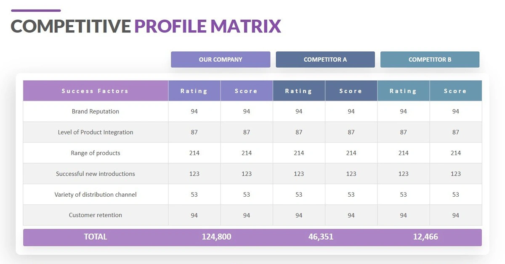The height and width of the screenshot is (264, 505).
Task: Select the COMPETITOR B header button
Action: point(430,59)
